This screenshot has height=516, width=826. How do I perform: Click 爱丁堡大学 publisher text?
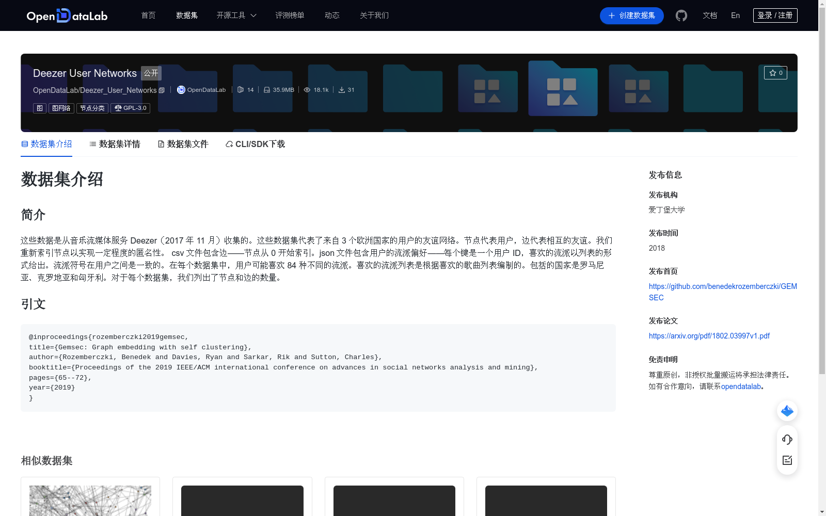click(667, 210)
